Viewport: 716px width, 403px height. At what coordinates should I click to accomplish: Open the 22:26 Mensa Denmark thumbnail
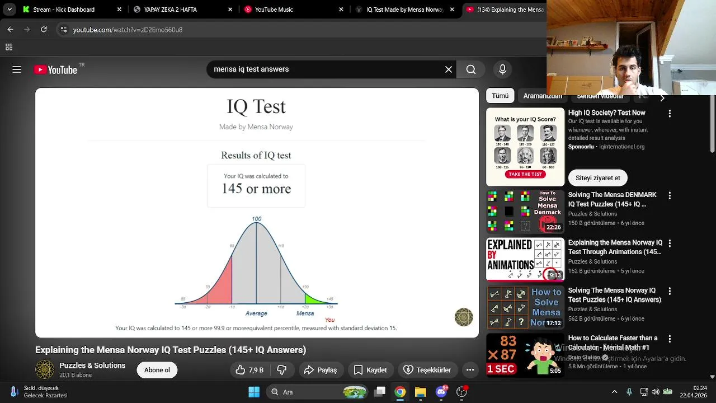(x=525, y=212)
